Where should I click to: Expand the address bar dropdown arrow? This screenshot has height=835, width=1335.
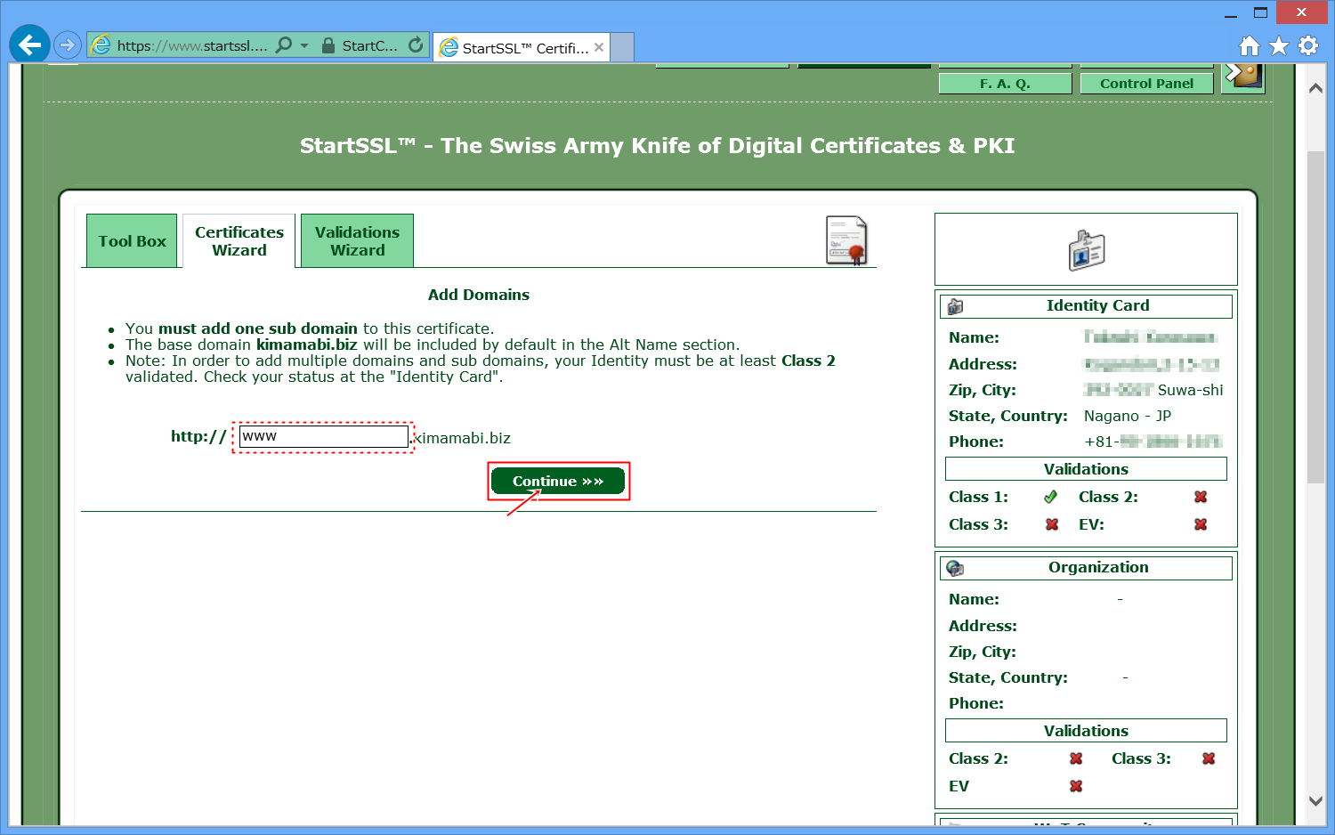(304, 45)
